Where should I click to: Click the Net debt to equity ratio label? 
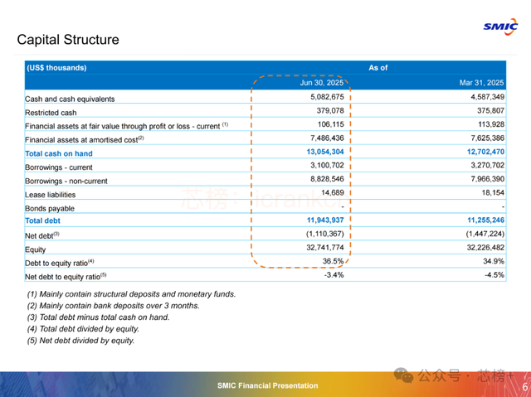coord(66,277)
